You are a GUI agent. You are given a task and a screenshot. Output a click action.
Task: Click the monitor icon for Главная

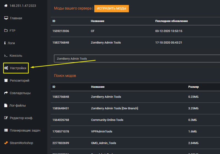pyautogui.click(x=6, y=18)
